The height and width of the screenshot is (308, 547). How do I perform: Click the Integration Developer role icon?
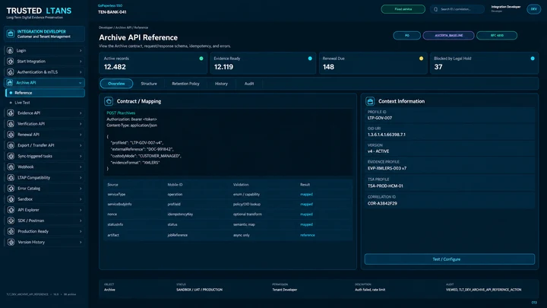pos(11,34)
